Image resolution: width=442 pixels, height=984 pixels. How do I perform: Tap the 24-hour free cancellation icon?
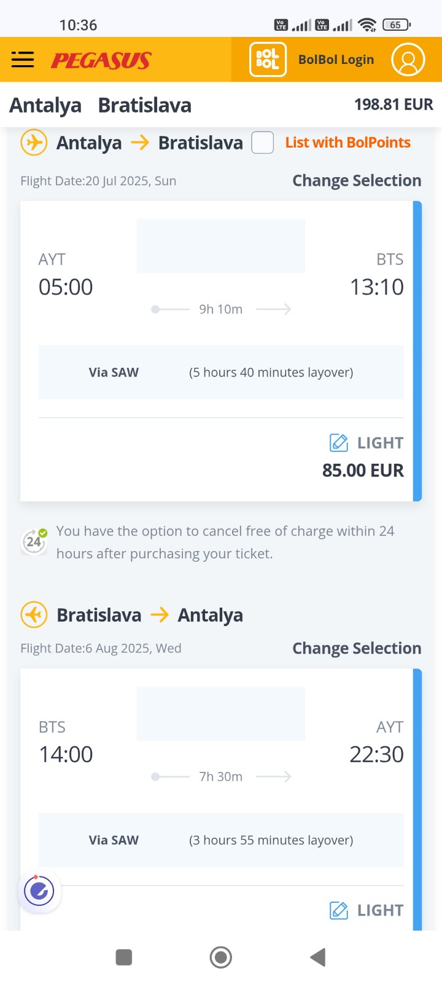click(34, 541)
